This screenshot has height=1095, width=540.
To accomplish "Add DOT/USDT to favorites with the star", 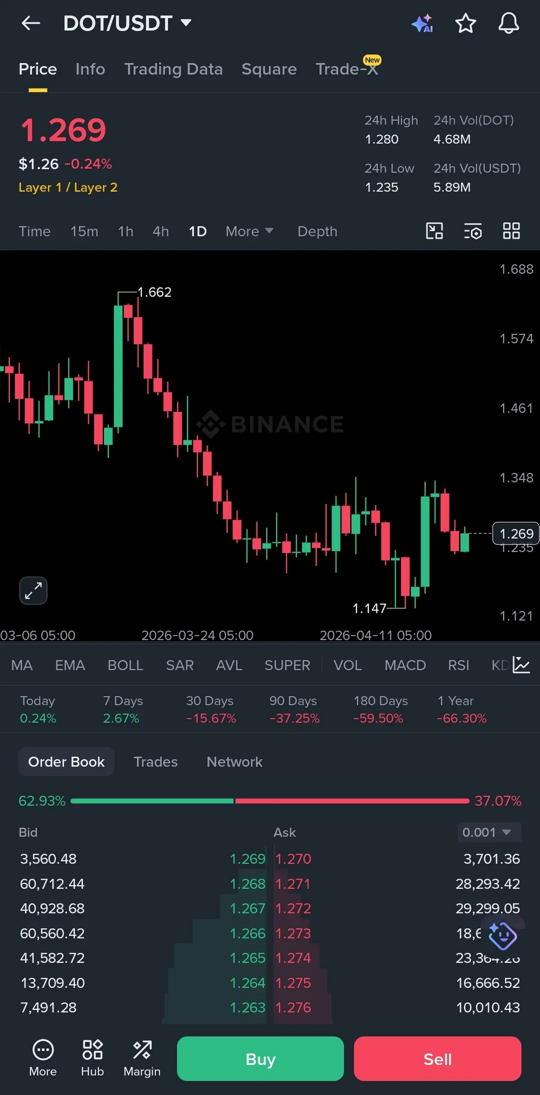I will (465, 23).
